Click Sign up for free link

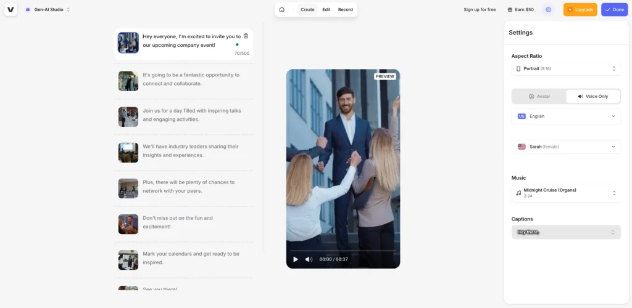point(480,10)
